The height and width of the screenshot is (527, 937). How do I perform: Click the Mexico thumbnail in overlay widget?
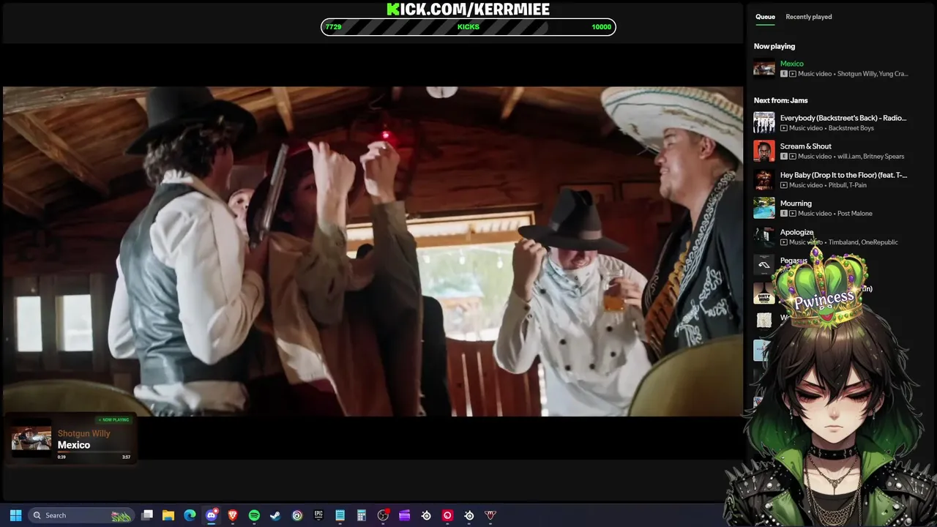[x=31, y=439]
